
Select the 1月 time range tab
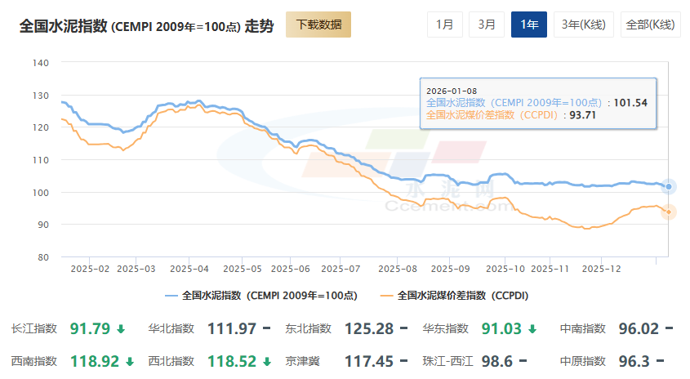pos(444,25)
